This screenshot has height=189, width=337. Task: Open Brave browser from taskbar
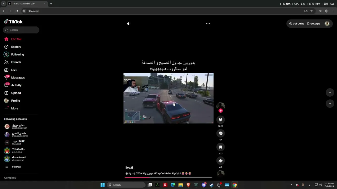(188, 185)
